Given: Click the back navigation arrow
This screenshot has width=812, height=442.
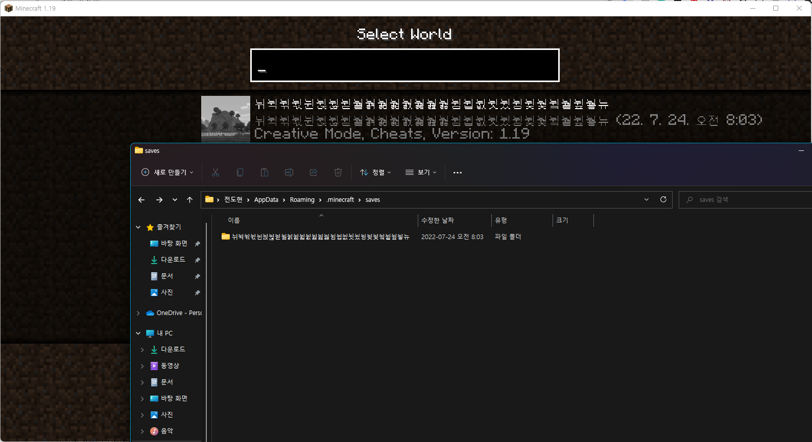Looking at the screenshot, I should click(141, 200).
